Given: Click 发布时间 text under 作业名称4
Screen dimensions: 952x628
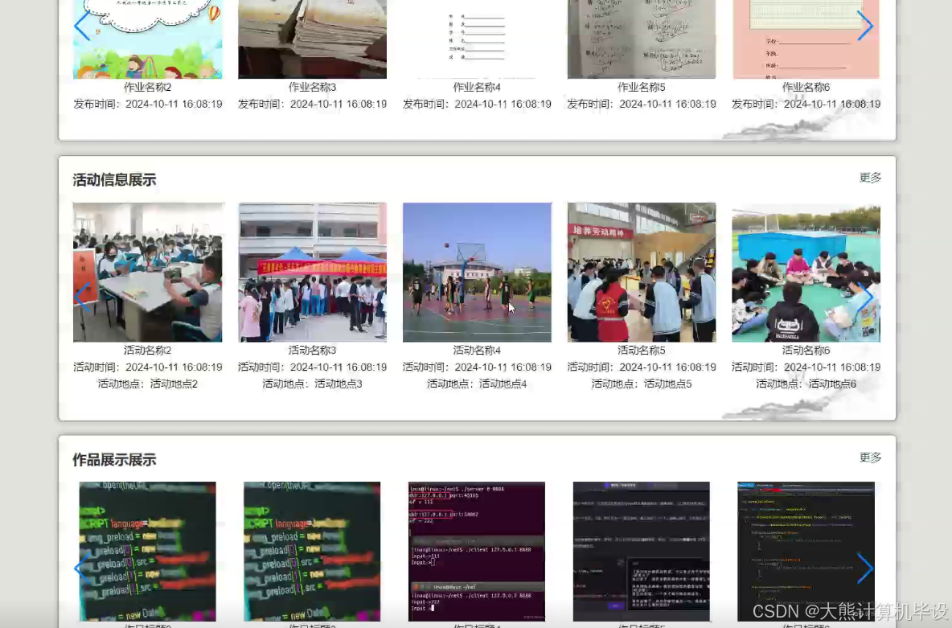Looking at the screenshot, I should 478,105.
